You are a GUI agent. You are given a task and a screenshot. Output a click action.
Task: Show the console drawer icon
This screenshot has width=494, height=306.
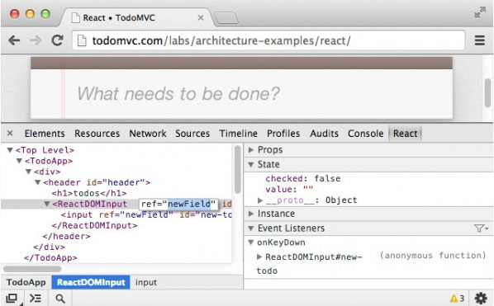tap(36, 298)
